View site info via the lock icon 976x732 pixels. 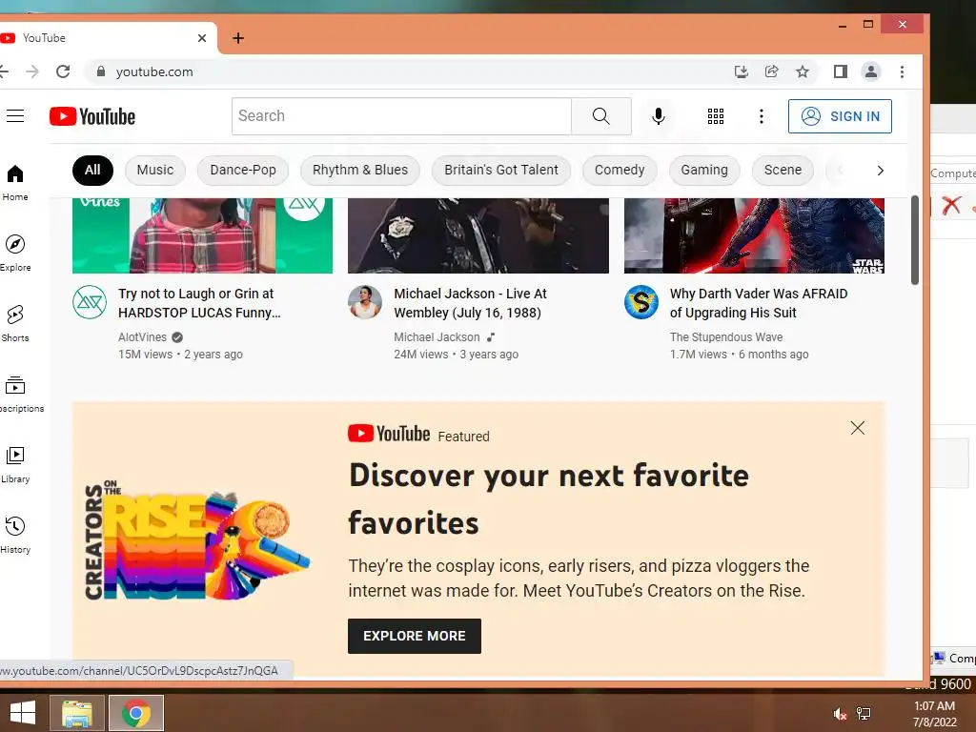101,71
